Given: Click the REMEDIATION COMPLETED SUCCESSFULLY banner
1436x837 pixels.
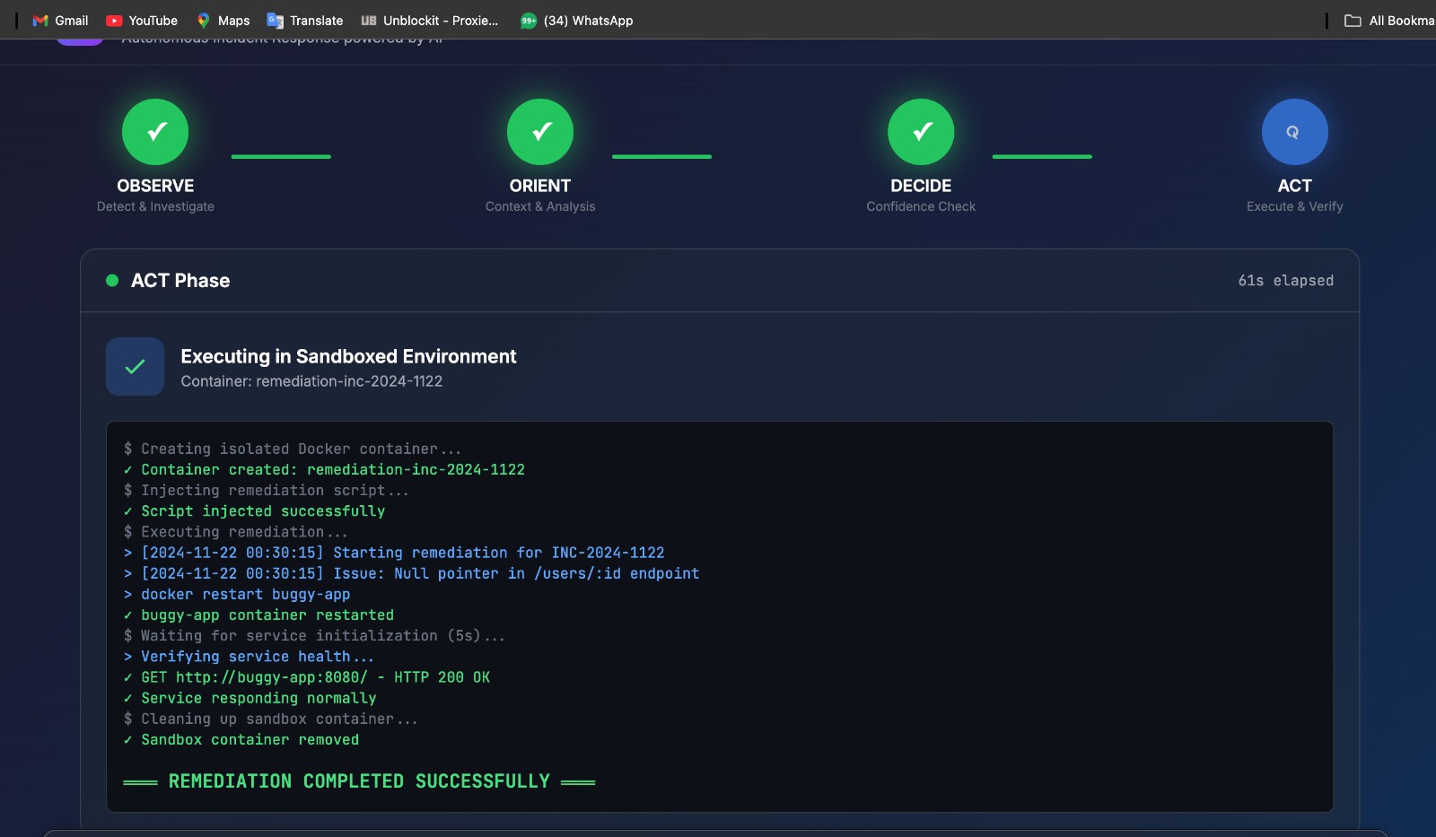Looking at the screenshot, I should [359, 781].
